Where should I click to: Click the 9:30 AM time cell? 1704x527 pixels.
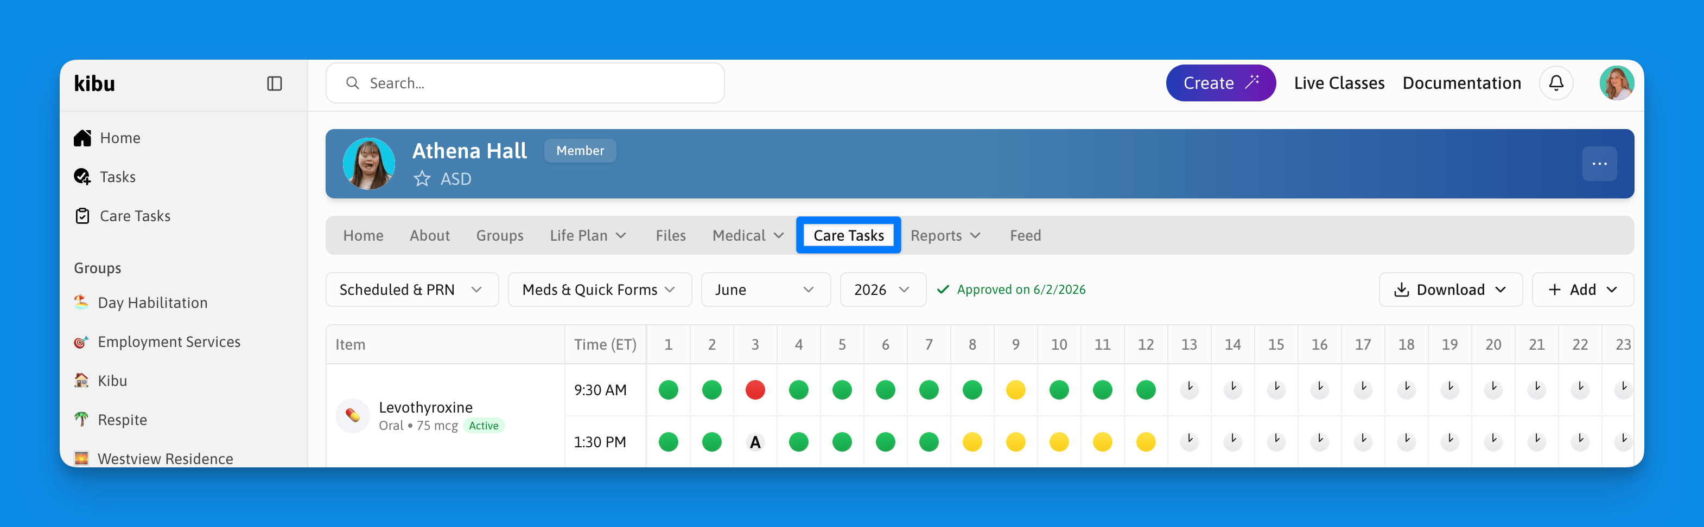[605, 390]
